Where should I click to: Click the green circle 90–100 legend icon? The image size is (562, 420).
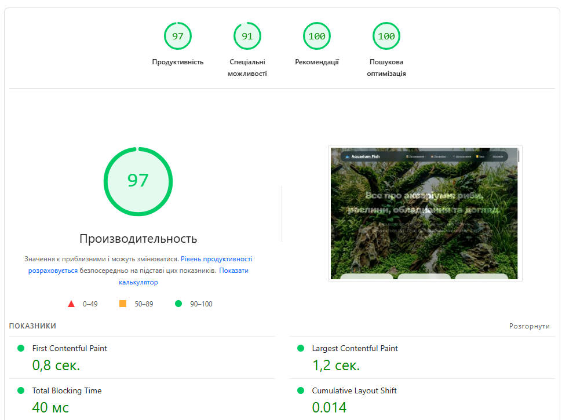pos(178,304)
